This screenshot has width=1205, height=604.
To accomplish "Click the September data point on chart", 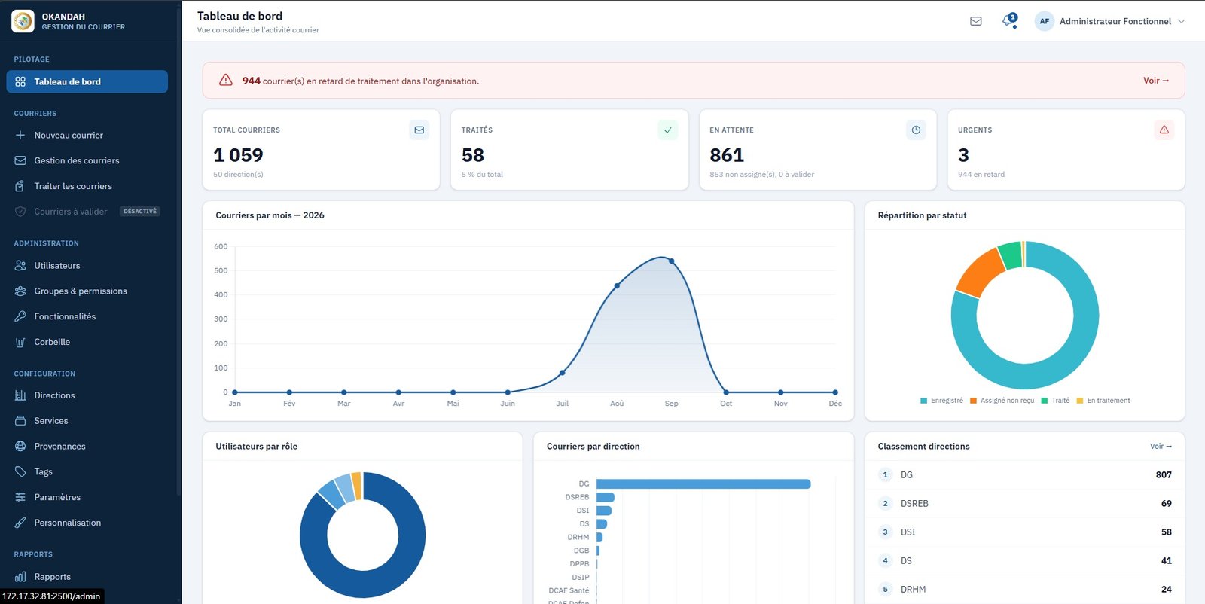I will pyautogui.click(x=672, y=261).
